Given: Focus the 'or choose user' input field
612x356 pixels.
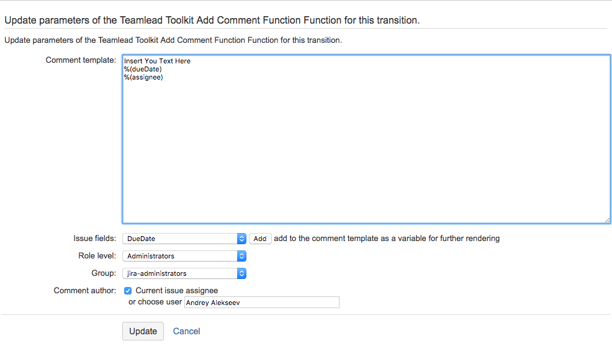Looking at the screenshot, I should click(262, 303).
